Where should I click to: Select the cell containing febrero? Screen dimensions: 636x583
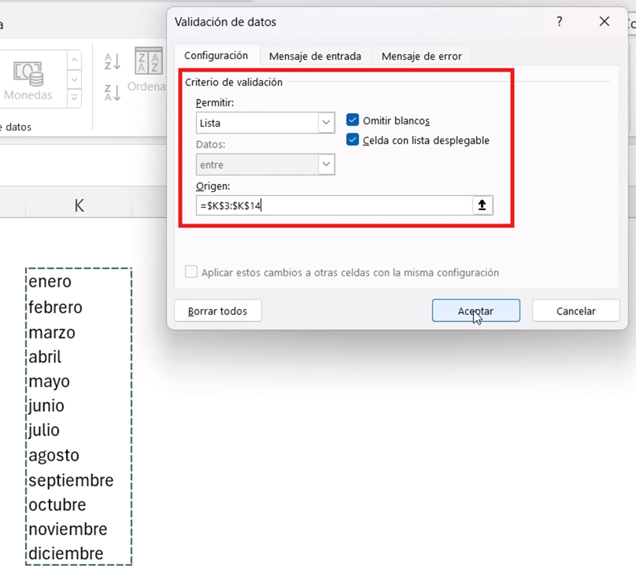pos(79,307)
